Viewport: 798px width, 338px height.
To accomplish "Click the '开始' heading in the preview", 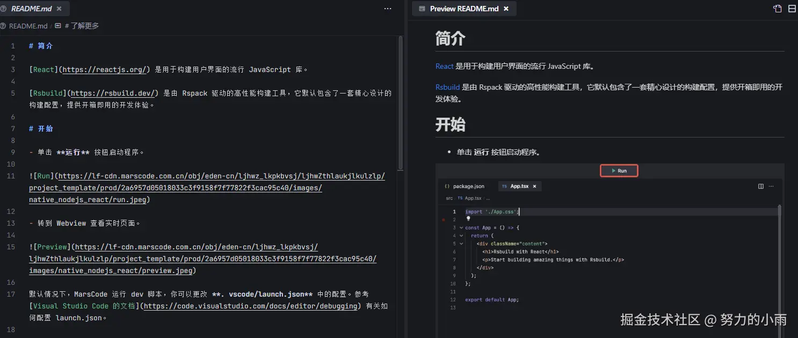I will click(x=450, y=125).
